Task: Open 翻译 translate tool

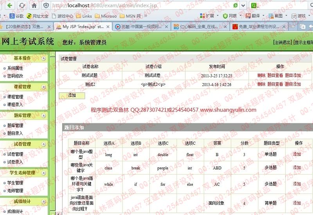Action: 255,16
